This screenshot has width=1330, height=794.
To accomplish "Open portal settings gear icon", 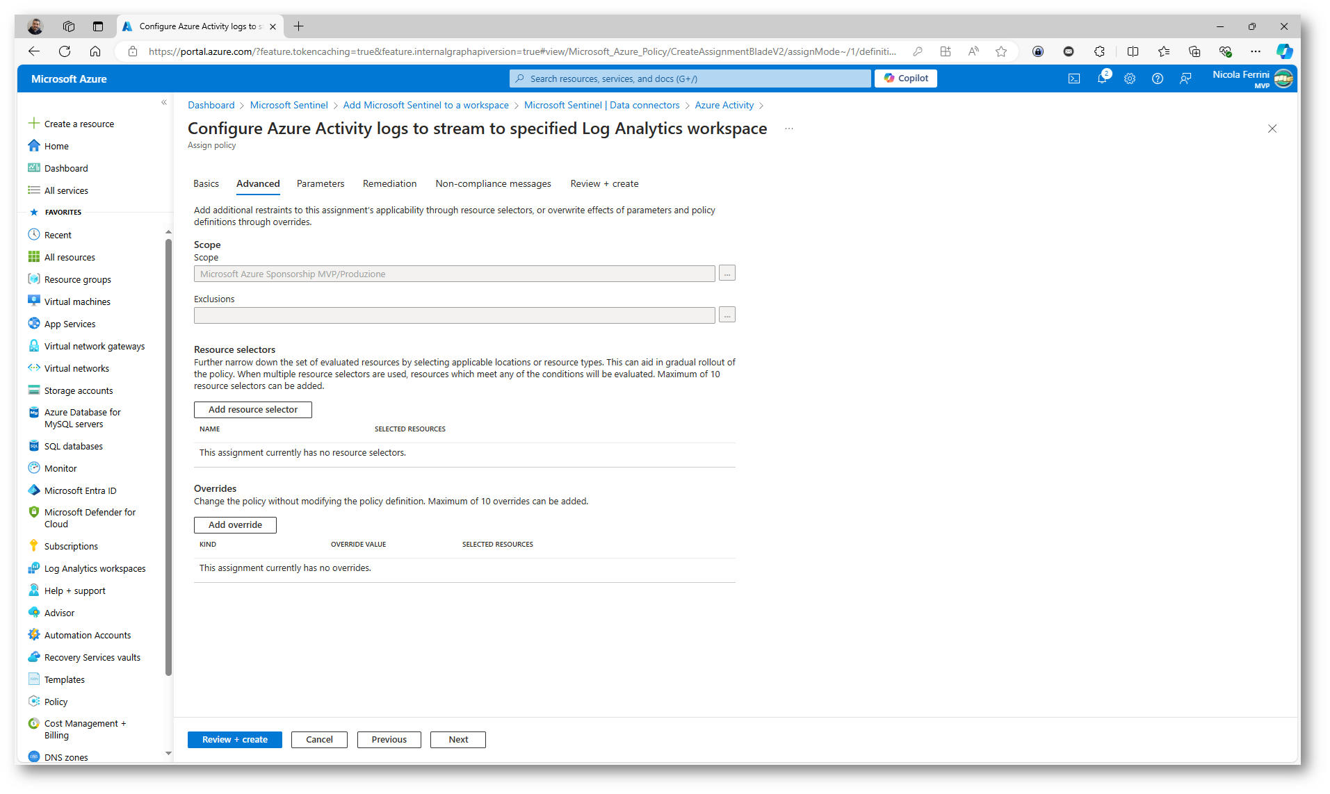I will (x=1130, y=78).
